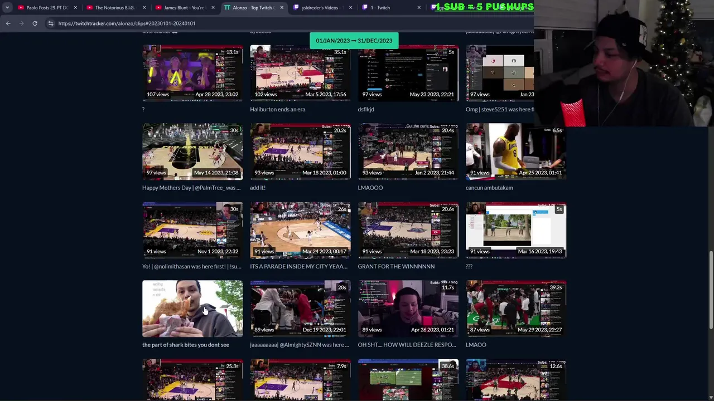Close the ysldrexler's Videos tab
714x401 pixels.
click(x=350, y=8)
